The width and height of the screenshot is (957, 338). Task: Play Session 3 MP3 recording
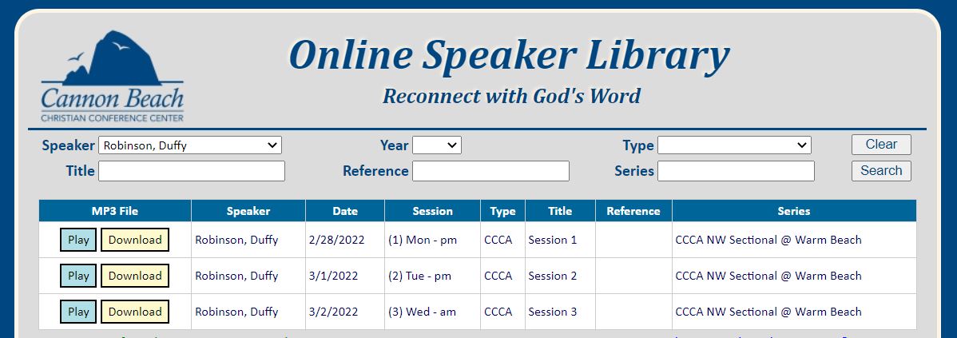78,312
